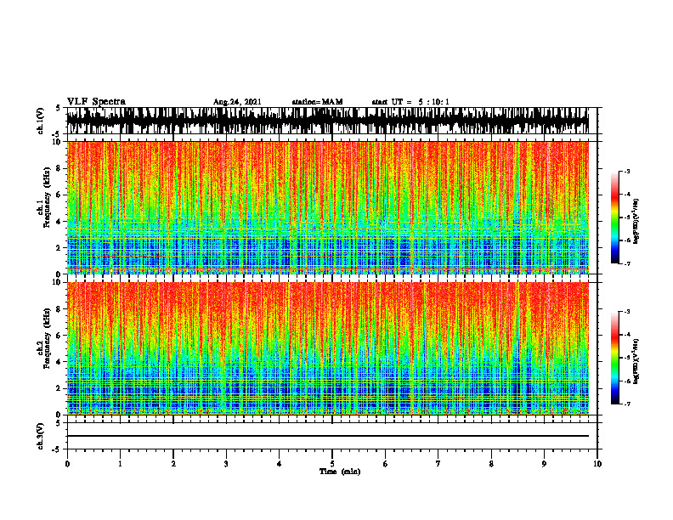Click the "-7" label on ch.1 color bar
Viewport: 673px width, 520px height.
pos(627,264)
